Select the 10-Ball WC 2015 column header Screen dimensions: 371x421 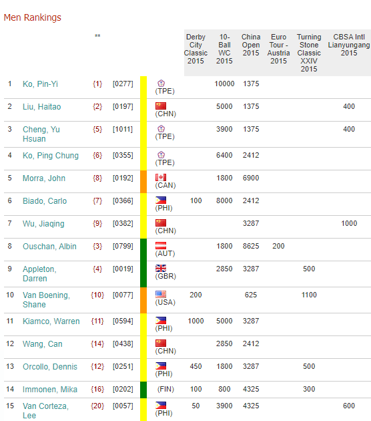tap(224, 49)
